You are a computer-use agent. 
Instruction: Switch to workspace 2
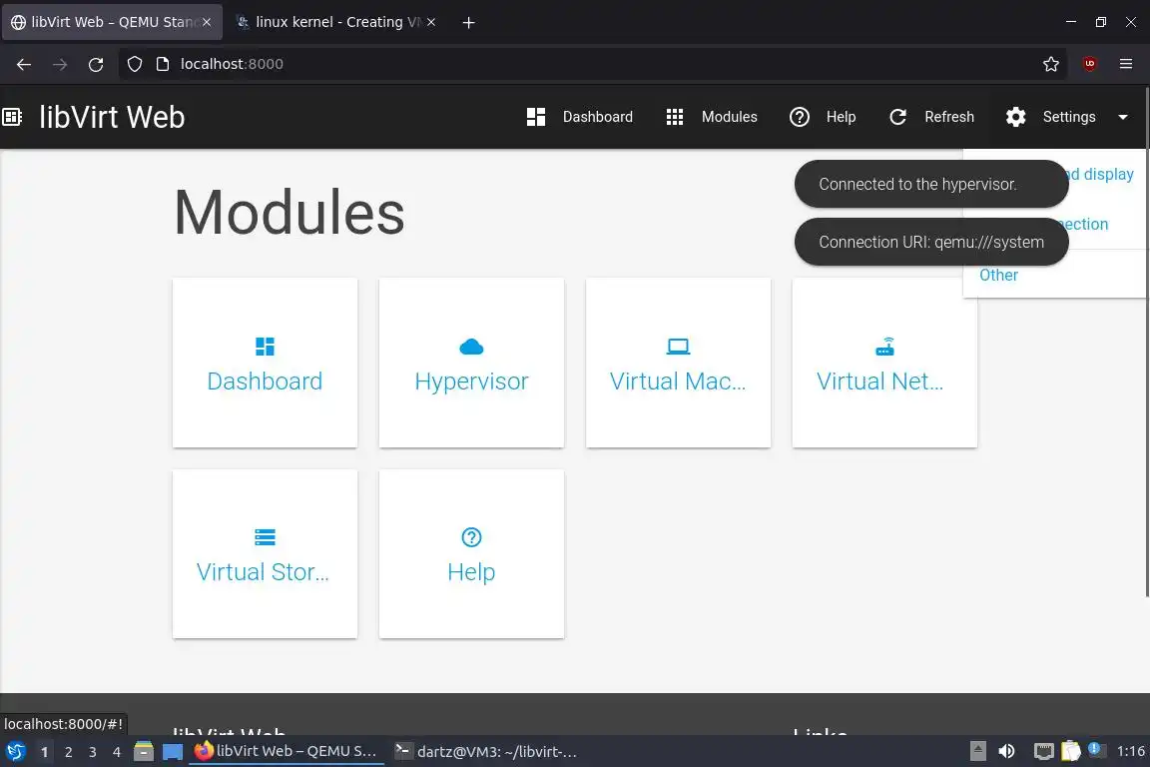[68, 752]
